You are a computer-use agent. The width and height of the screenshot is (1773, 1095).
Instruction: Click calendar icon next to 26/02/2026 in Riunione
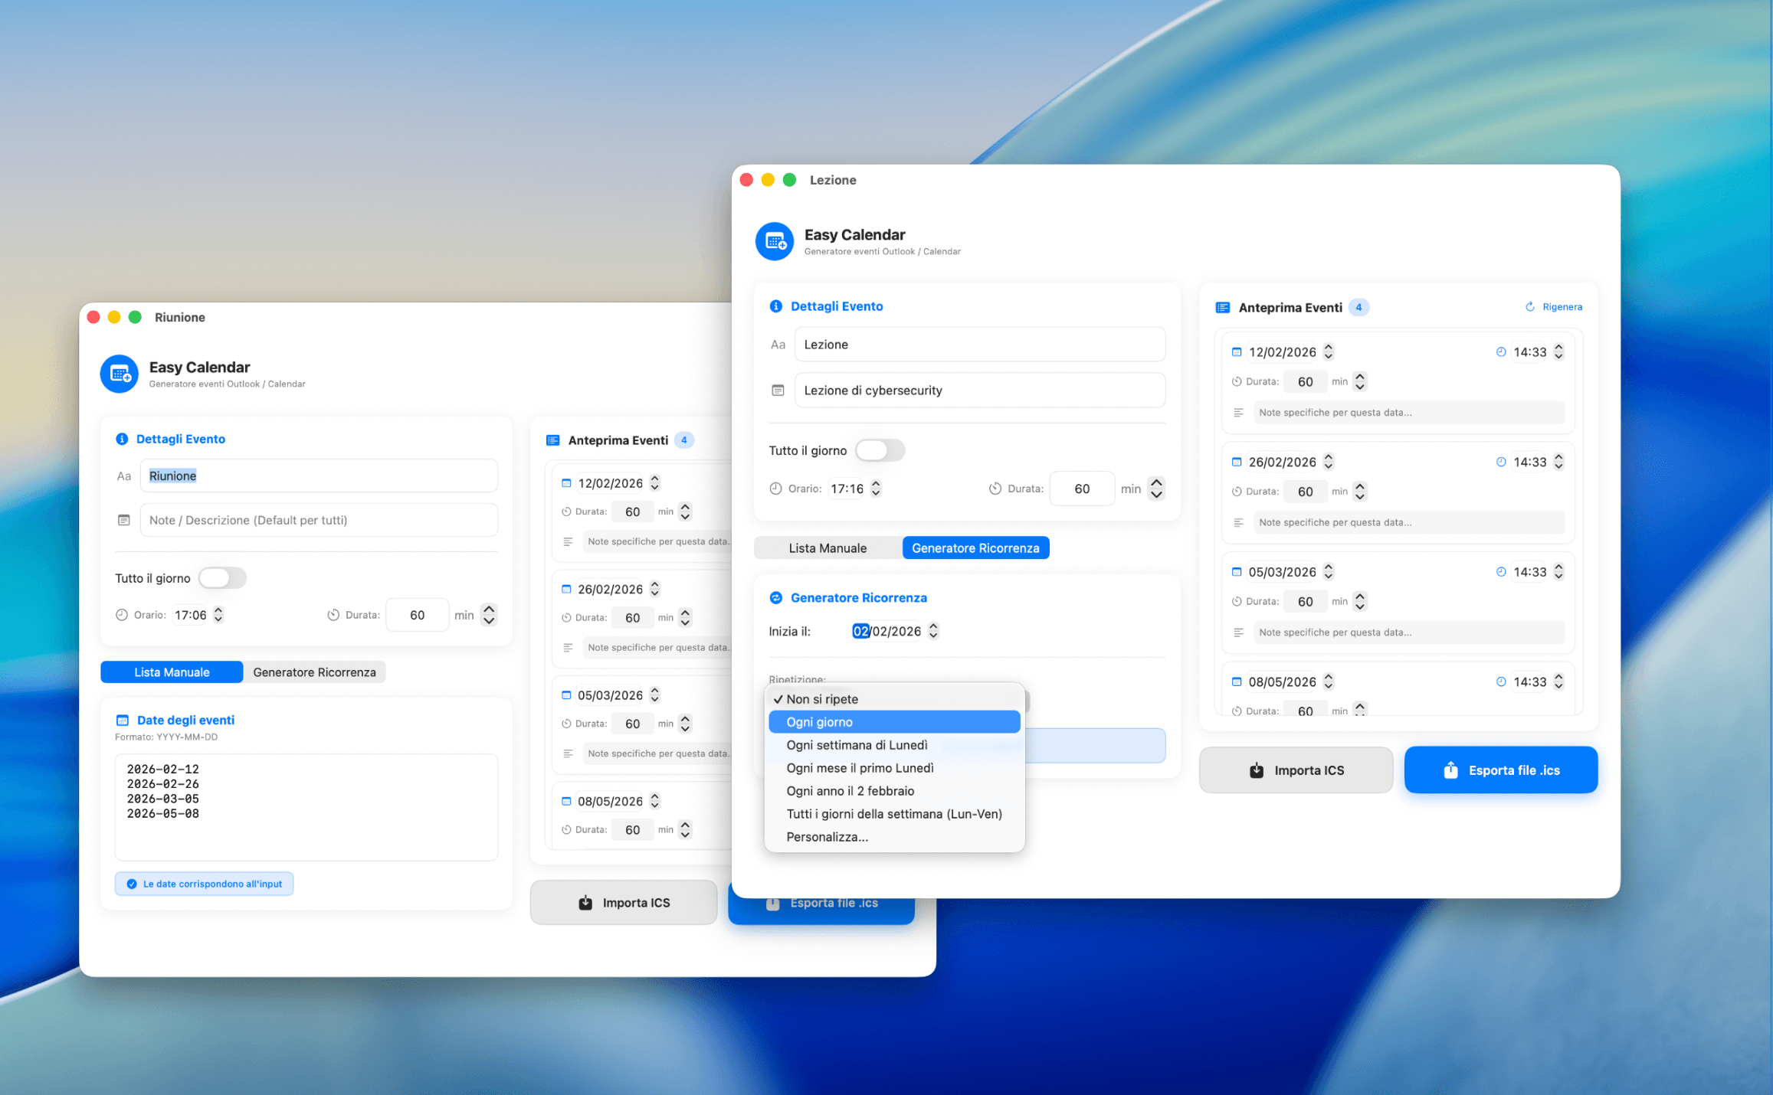coord(566,590)
